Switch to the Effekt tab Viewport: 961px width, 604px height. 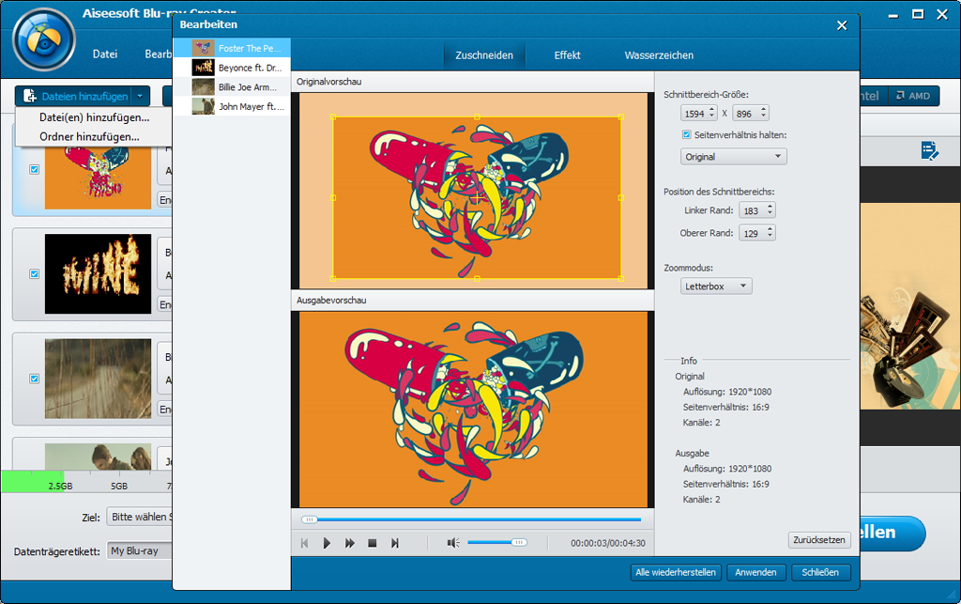(566, 55)
